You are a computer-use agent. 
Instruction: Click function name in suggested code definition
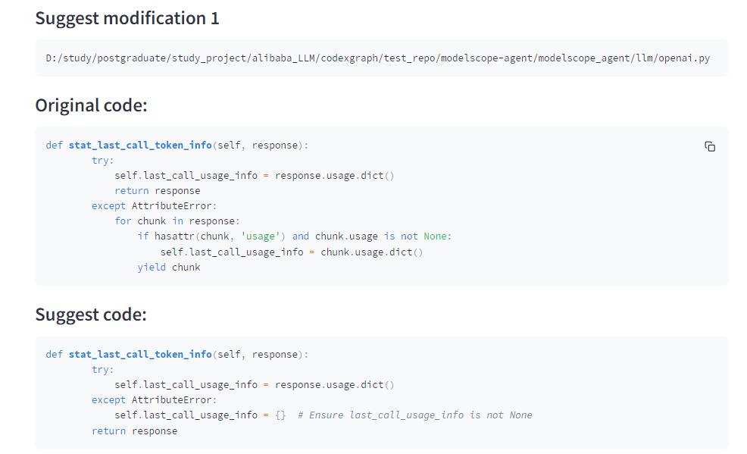click(140, 354)
